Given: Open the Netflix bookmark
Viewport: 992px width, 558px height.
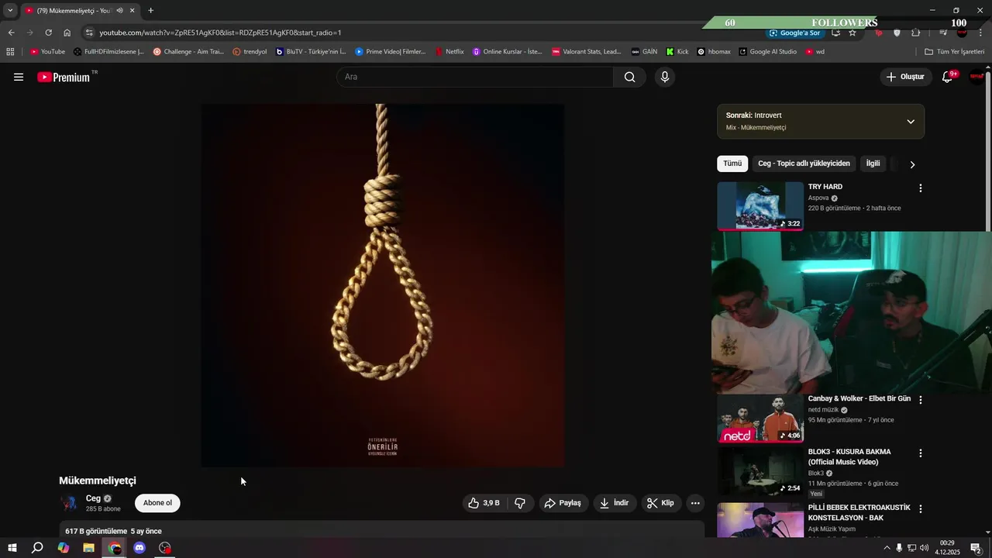Looking at the screenshot, I should point(449,52).
